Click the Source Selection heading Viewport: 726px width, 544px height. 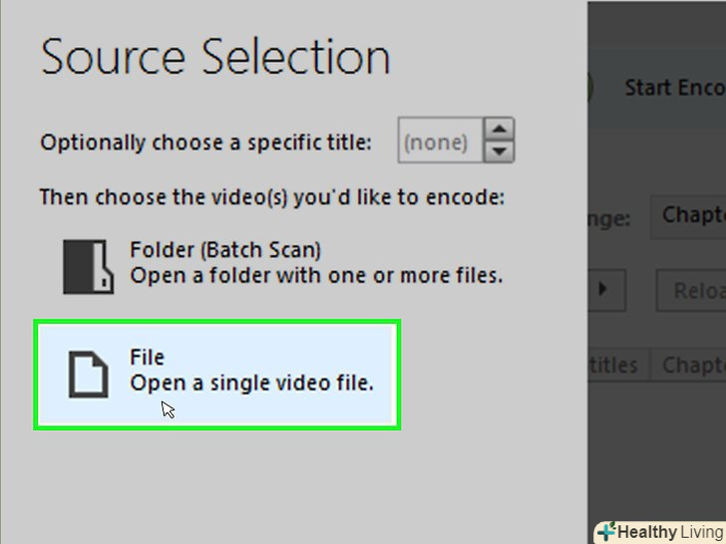pyautogui.click(x=215, y=56)
